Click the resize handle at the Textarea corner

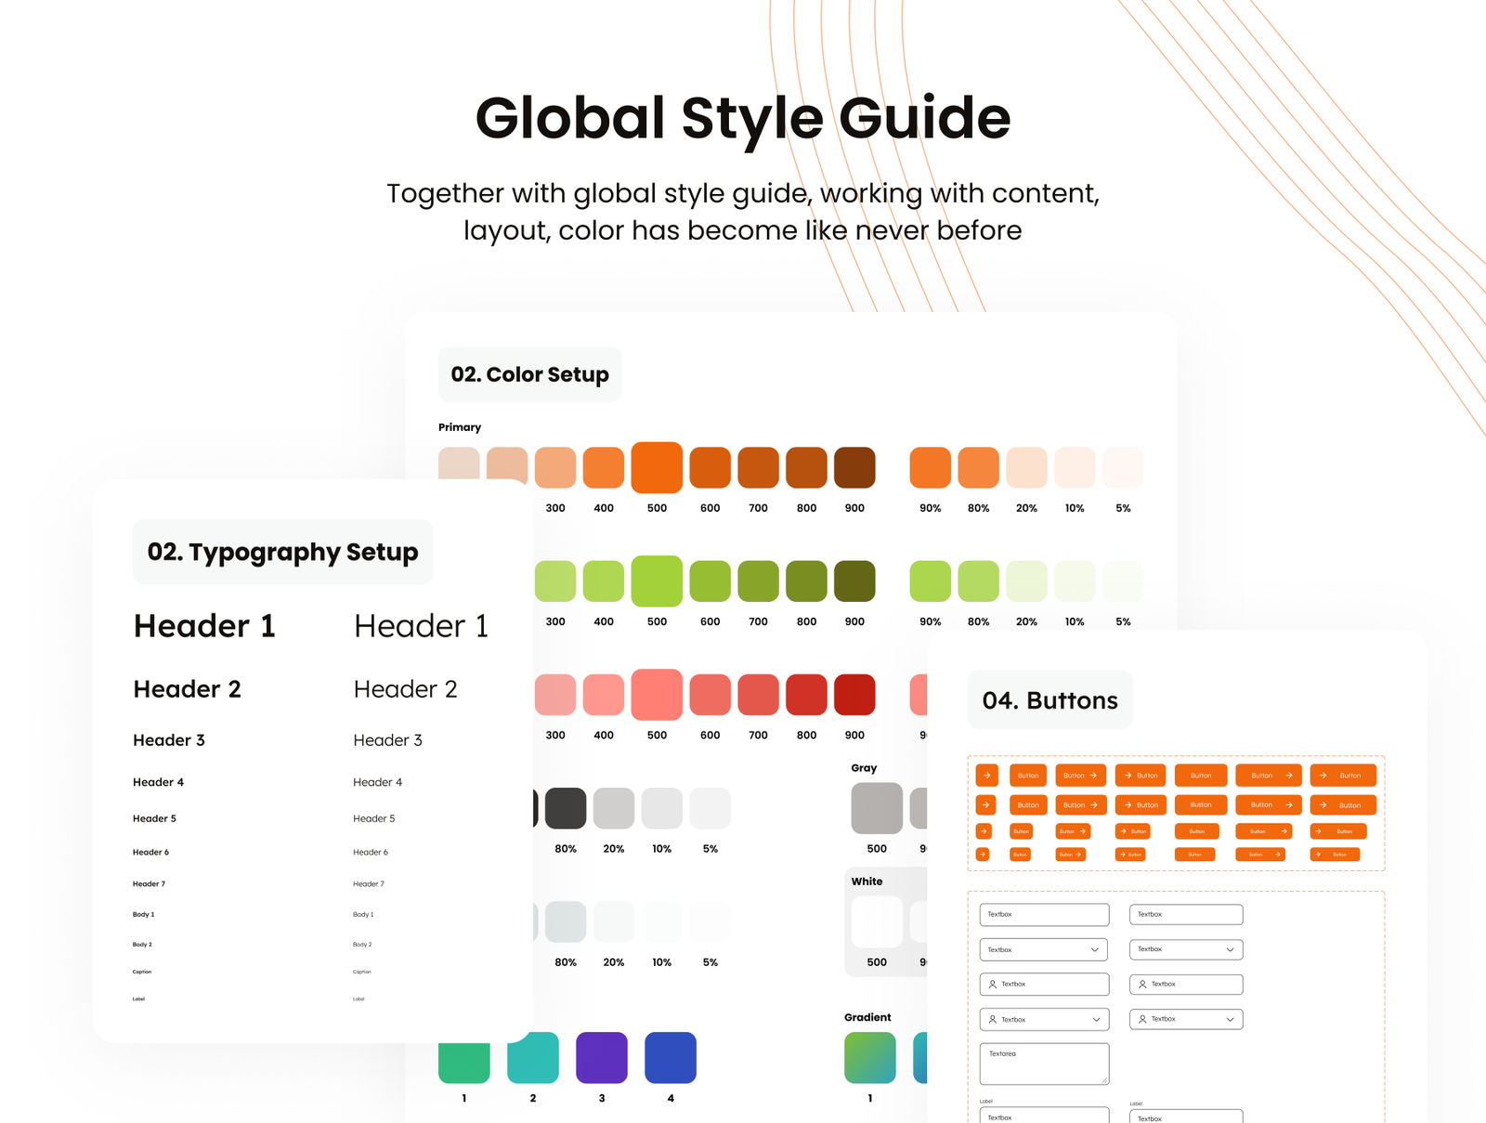click(1103, 1079)
